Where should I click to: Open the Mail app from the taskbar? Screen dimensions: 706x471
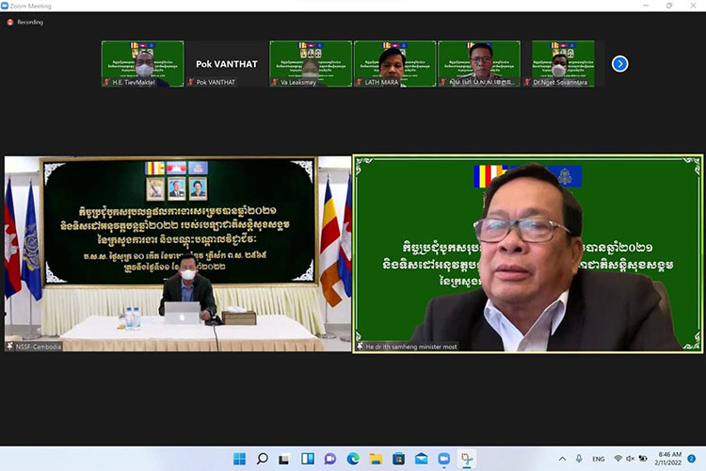[421, 459]
